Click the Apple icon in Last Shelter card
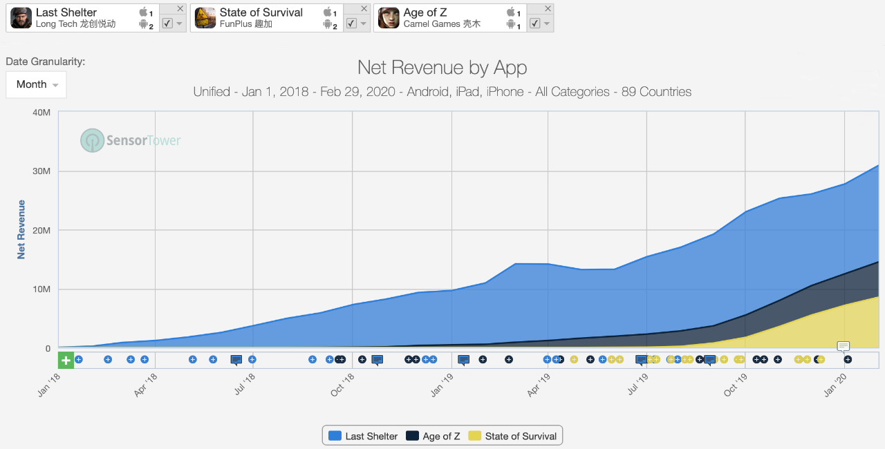885x449 pixels. coord(144,12)
